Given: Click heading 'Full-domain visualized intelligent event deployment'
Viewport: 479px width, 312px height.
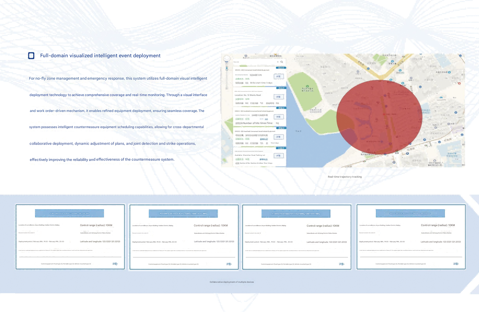Looking at the screenshot, I should 100,56.
